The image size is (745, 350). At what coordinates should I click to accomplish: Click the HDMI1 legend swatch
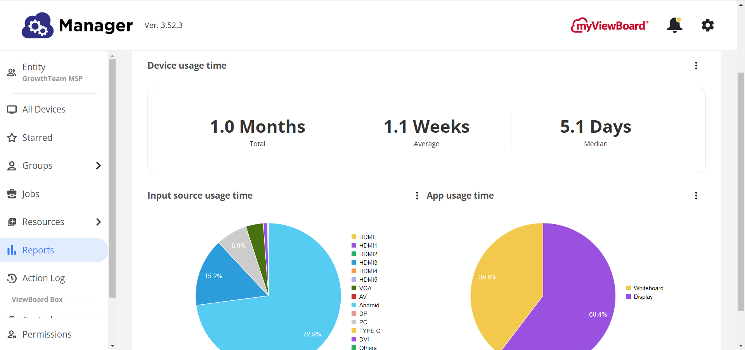(x=354, y=245)
